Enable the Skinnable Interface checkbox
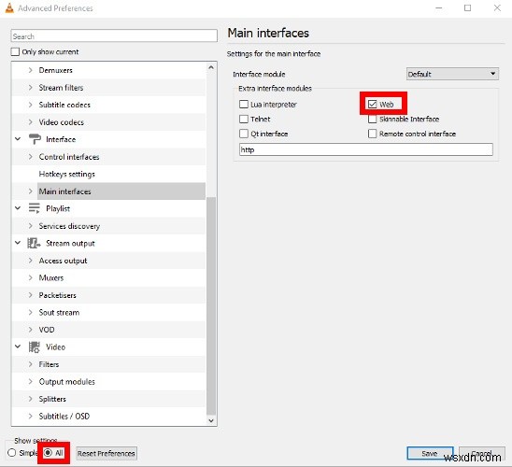Screen dimensions: 512x467 click(x=372, y=120)
